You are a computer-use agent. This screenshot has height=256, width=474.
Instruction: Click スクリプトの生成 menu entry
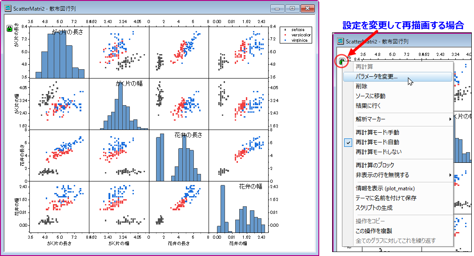(374, 208)
